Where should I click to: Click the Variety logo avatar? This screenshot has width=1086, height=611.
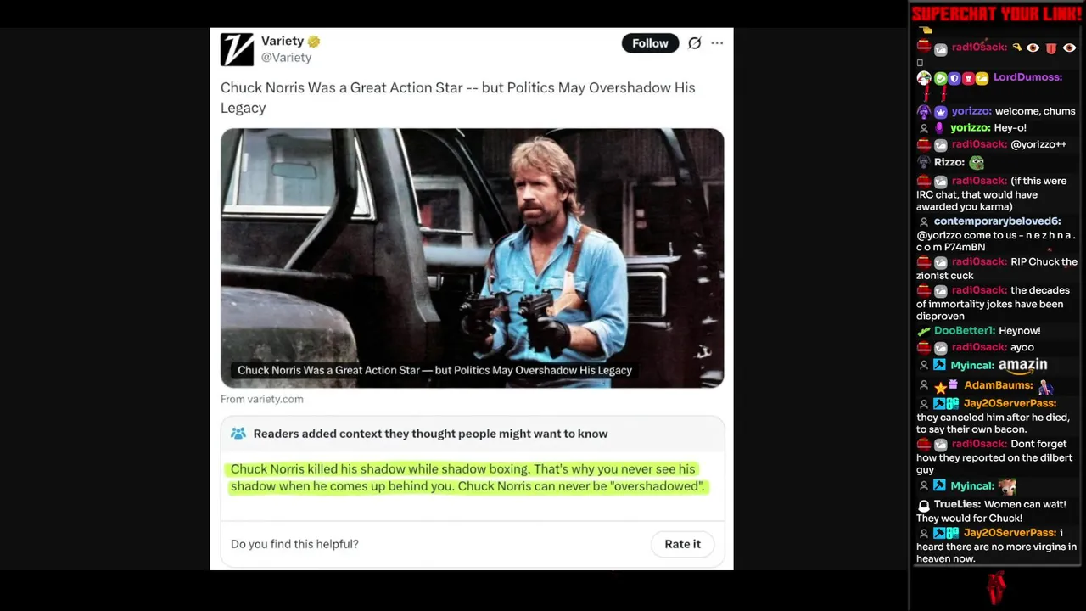pyautogui.click(x=237, y=49)
